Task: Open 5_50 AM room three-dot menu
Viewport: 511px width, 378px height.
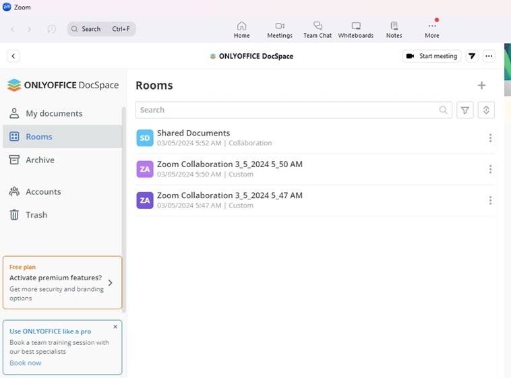Action: pyautogui.click(x=490, y=169)
